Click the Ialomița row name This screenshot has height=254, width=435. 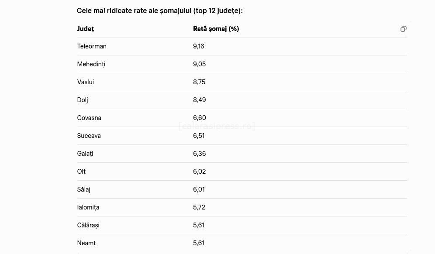(x=88, y=207)
